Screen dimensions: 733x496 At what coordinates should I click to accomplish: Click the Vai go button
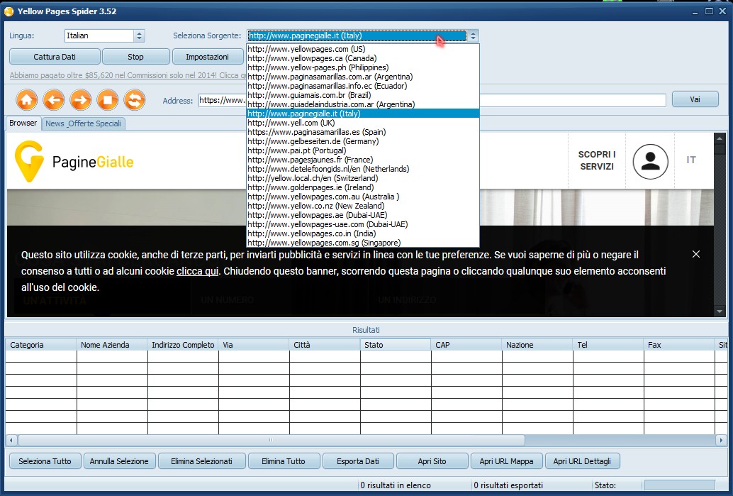pyautogui.click(x=695, y=99)
